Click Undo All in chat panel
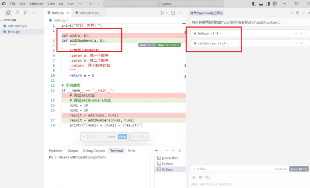 pos(281,169)
